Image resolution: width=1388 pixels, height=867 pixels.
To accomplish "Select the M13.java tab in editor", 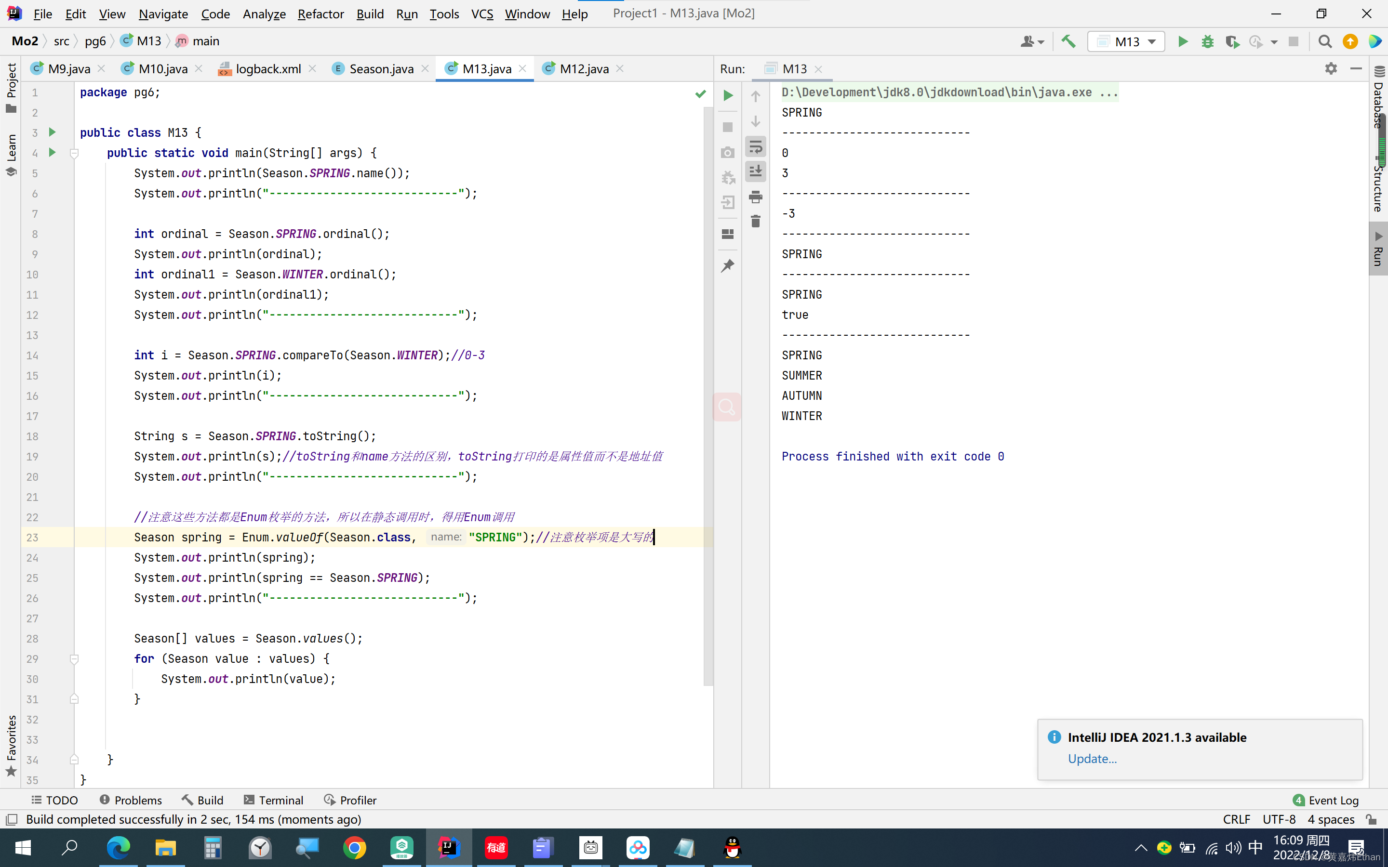I will [x=488, y=68].
